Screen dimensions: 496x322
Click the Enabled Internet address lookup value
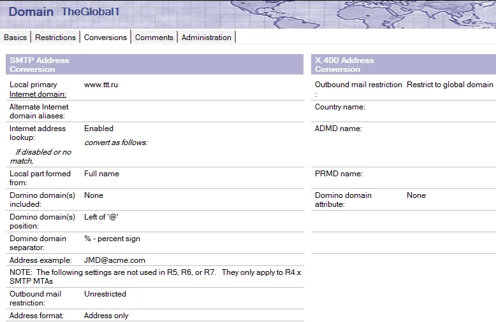pyautogui.click(x=99, y=129)
